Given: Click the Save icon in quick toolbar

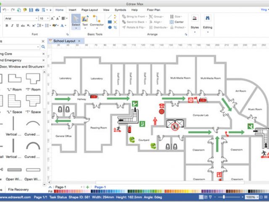Looking at the screenshot, I should coord(31,10).
